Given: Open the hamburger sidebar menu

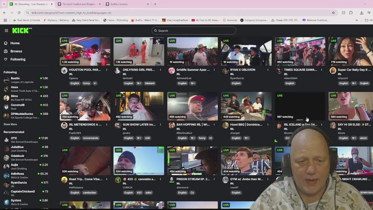Looking at the screenshot, I should (6, 30).
